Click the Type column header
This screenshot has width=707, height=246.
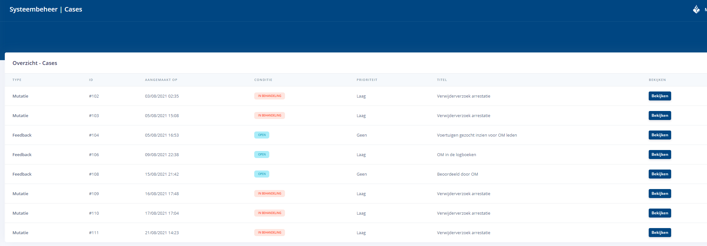[17, 80]
